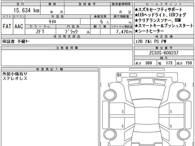Image resolution: width=195 pixels, height=146 pixels.
Task: Select the "走行" header cell
Action: coord(20,4)
